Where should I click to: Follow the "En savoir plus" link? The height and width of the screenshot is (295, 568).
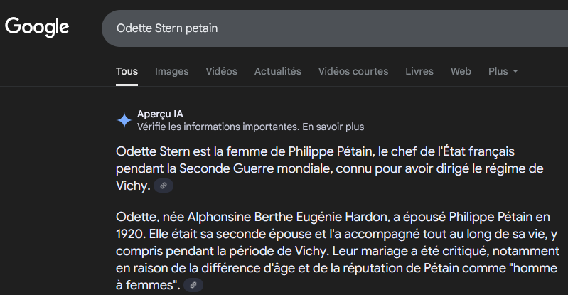click(x=333, y=127)
